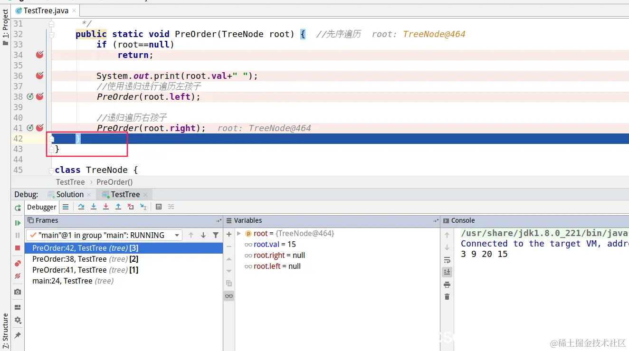Hide the Frames panel
629x351 pixels.
(x=219, y=221)
